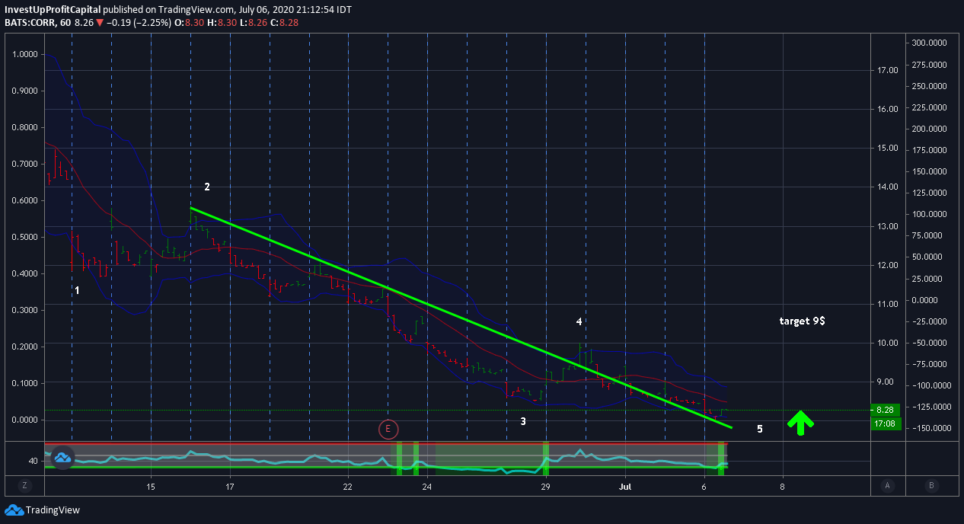The image size is (964, 524).
Task: Click the 17.00 price level on the price axis
Action: (x=889, y=70)
